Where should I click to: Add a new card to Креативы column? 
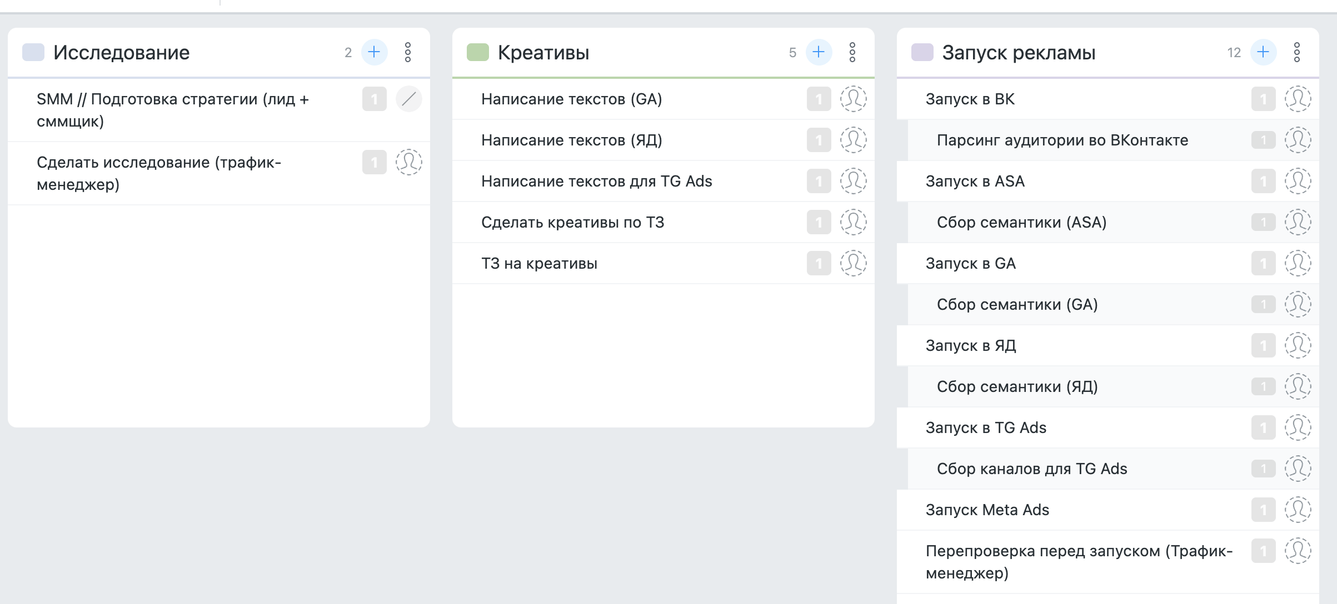pos(818,52)
